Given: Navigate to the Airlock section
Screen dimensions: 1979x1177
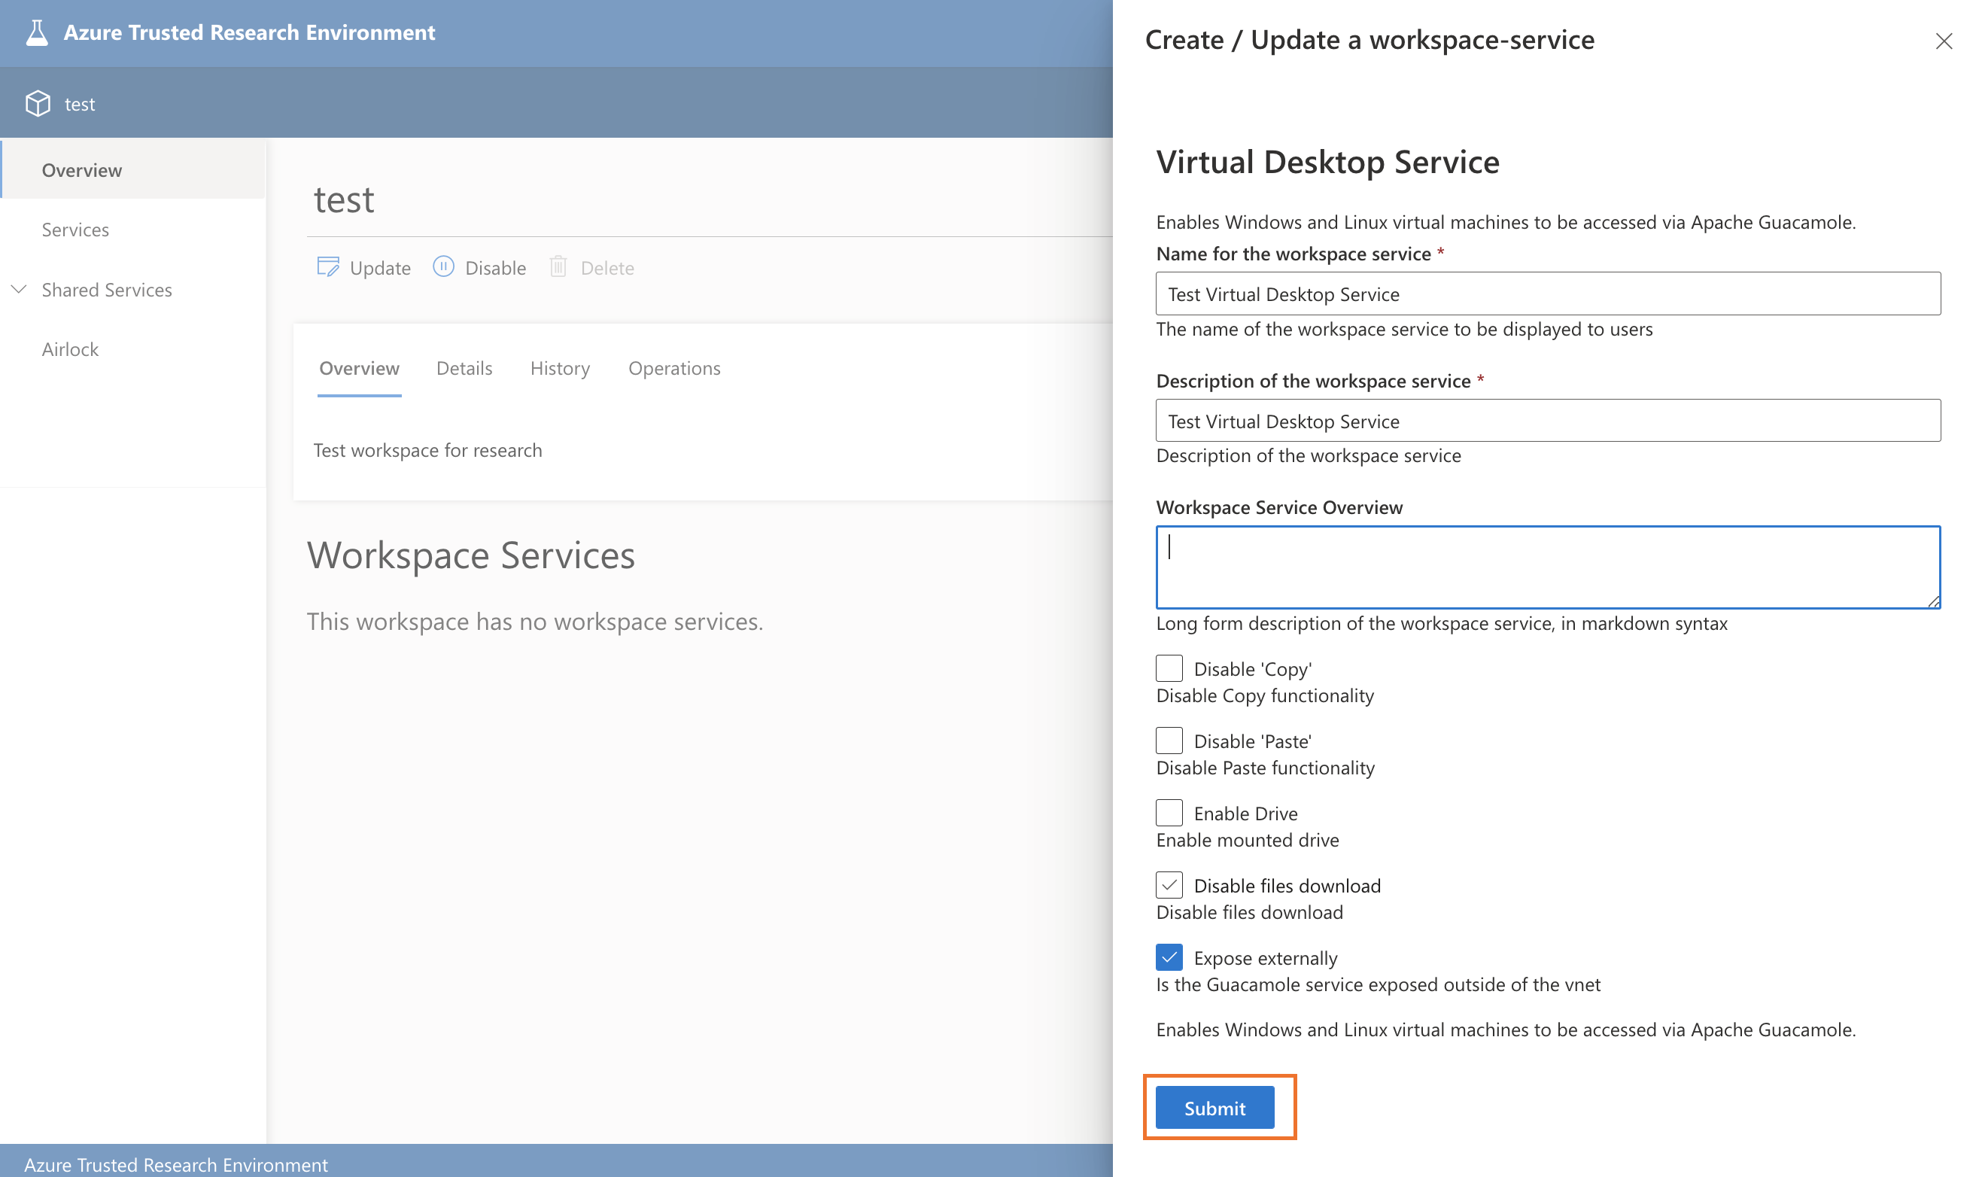Looking at the screenshot, I should pyautogui.click(x=70, y=349).
